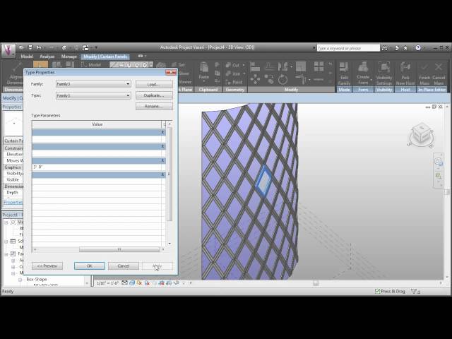452x339 pixels.
Task: Click the Save icon in quick access toolbar
Action: [30, 47]
